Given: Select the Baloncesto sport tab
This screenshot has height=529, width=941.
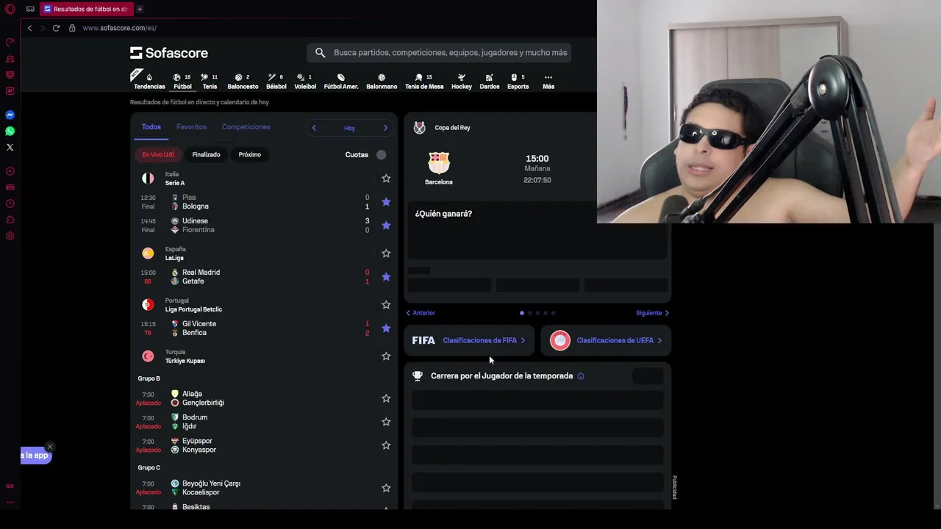Looking at the screenshot, I should (x=243, y=82).
